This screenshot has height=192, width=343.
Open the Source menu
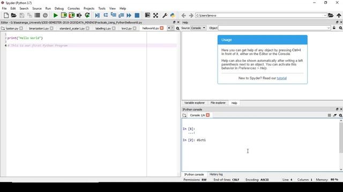click(x=37, y=9)
